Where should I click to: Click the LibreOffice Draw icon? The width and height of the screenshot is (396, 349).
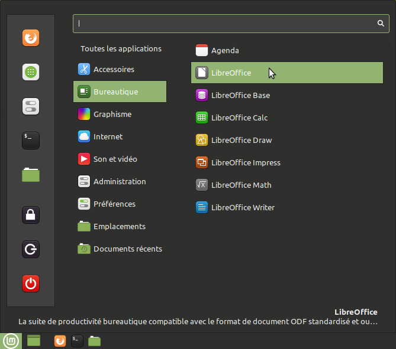pyautogui.click(x=202, y=140)
